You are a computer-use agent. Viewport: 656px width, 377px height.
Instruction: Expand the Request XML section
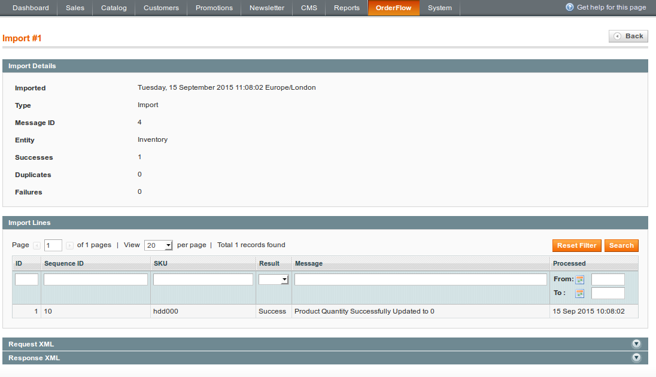click(x=636, y=343)
